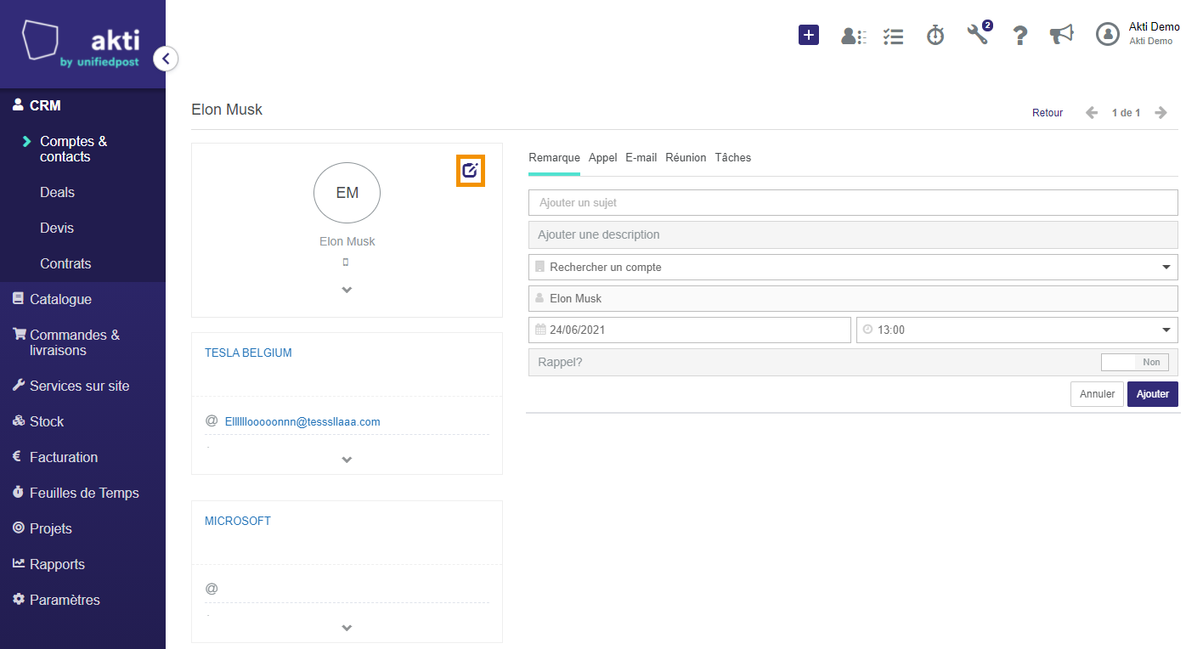Image resolution: width=1186 pixels, height=649 pixels.
Task: Click the akti logo
Action: tap(82, 43)
